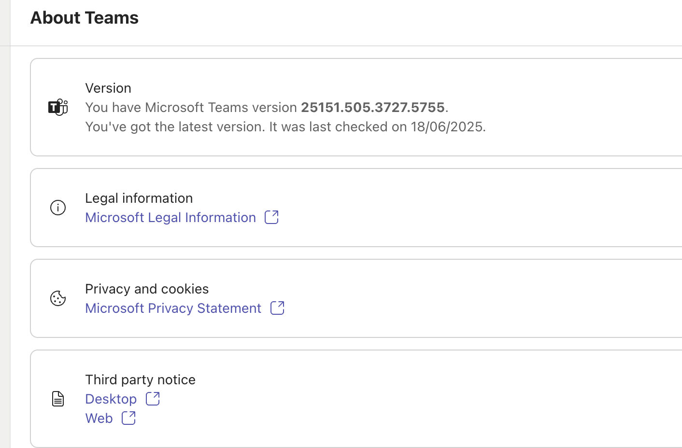Click the Version section title text
682x448 pixels.
coord(108,88)
